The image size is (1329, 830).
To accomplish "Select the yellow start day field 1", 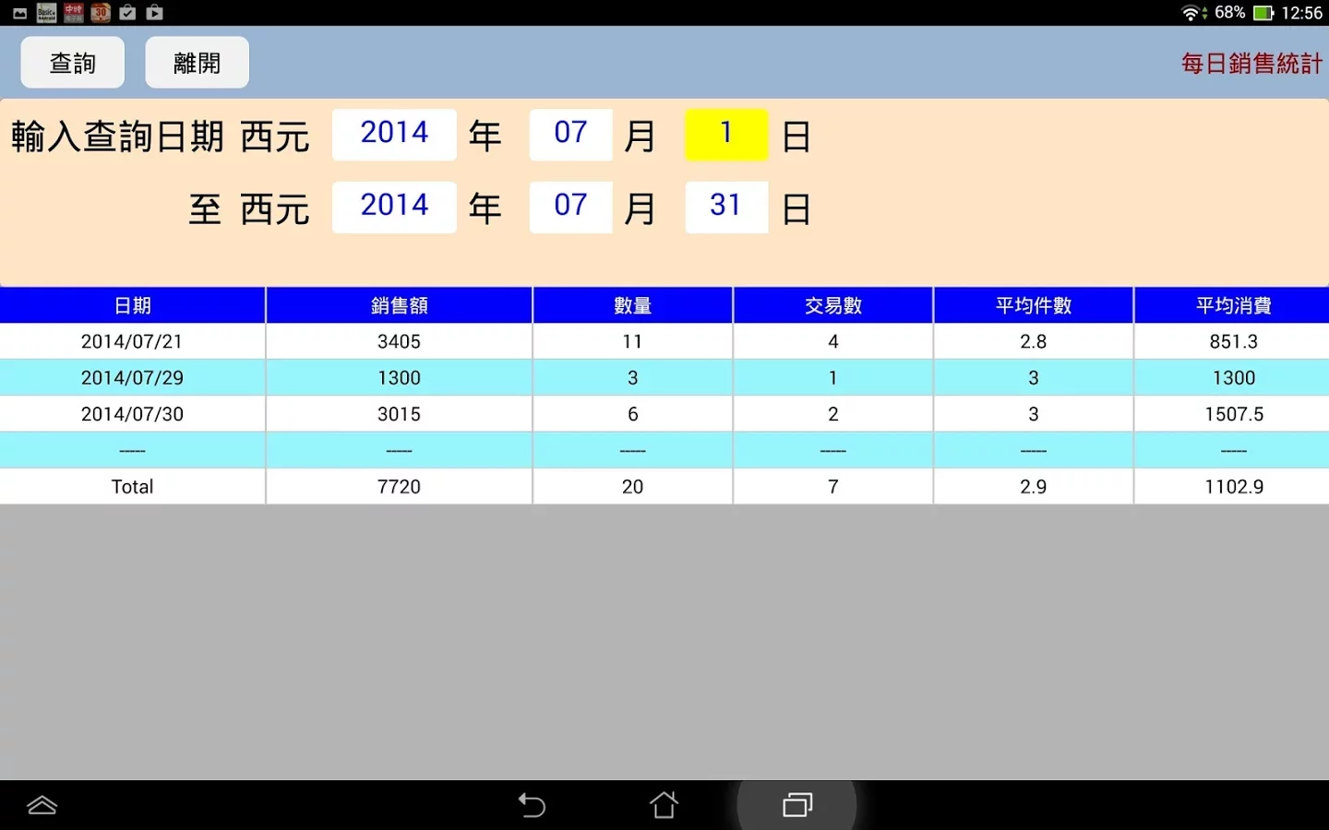I will click(726, 135).
